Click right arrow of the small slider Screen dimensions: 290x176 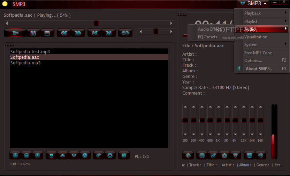click(x=171, y=32)
